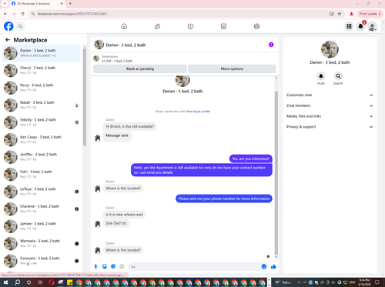Go to the Home feed icon
The image size is (385, 287).
(124, 26)
